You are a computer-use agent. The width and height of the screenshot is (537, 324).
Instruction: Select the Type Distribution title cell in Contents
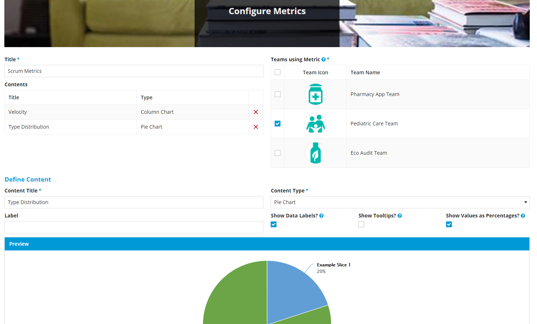point(71,127)
